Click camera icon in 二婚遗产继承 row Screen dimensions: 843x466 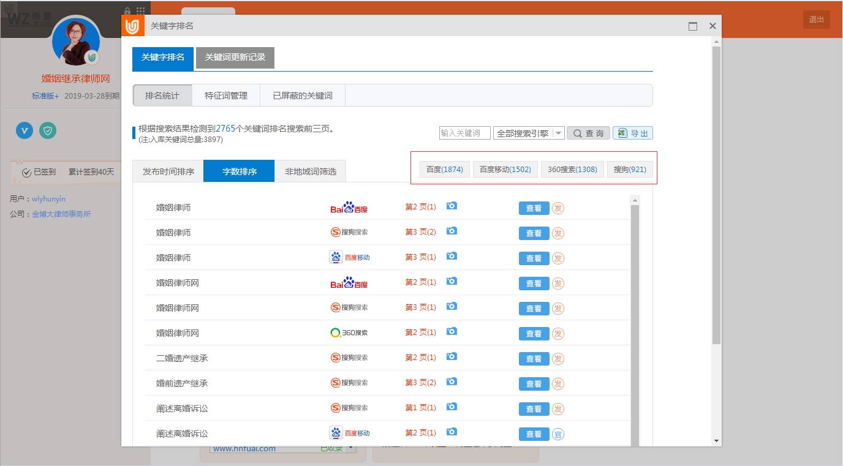click(452, 356)
